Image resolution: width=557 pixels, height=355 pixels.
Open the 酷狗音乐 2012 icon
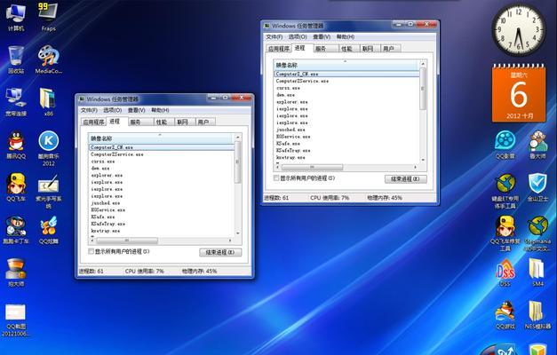click(48, 148)
